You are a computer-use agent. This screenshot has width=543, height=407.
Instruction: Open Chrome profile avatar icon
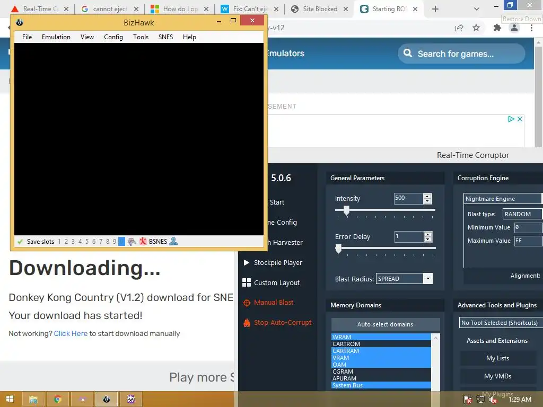[x=514, y=28]
